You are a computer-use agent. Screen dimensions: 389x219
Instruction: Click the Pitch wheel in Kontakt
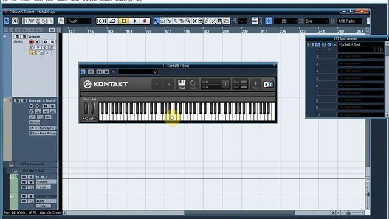[86, 108]
